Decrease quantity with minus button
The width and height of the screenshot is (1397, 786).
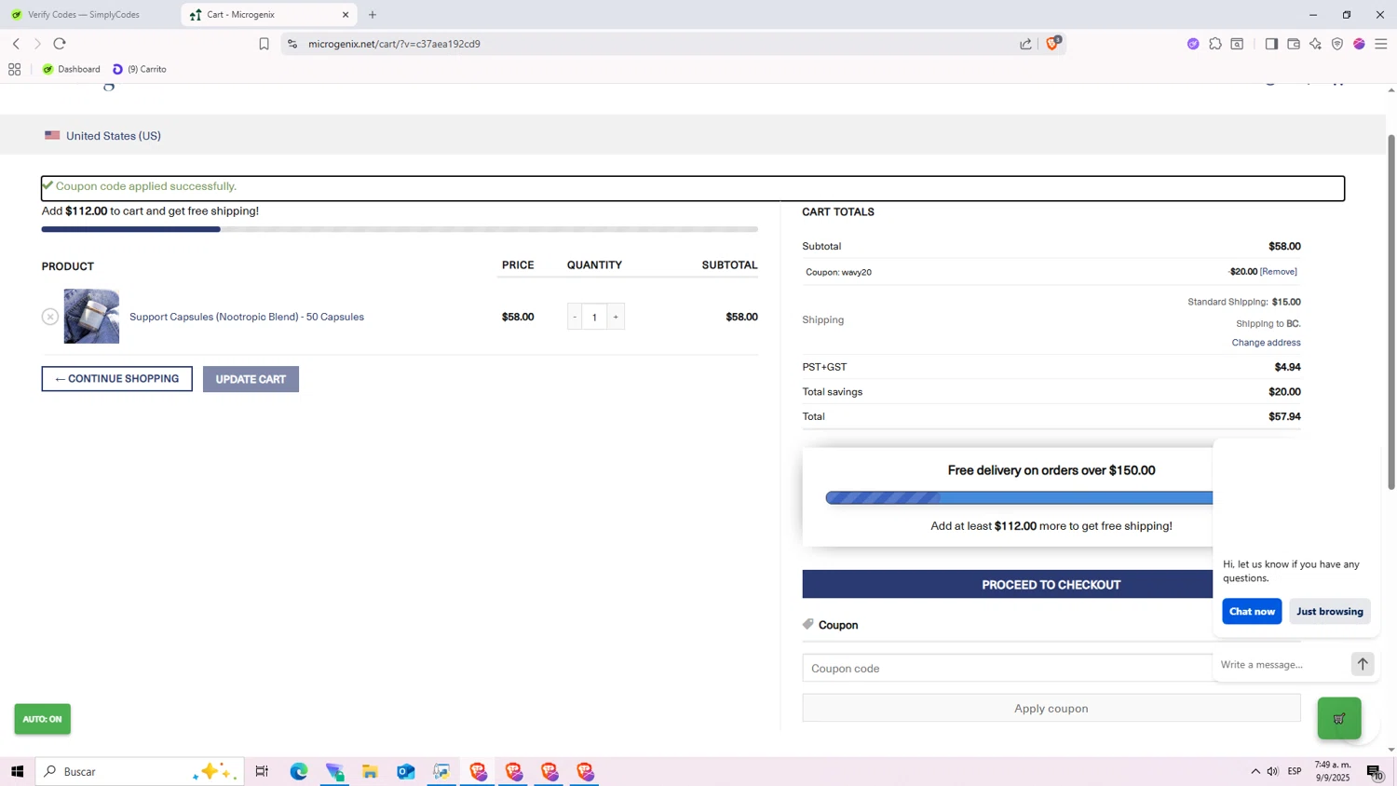coord(575,318)
